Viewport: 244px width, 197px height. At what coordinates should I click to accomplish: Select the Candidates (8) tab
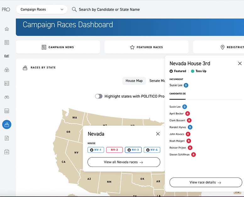click(x=178, y=93)
